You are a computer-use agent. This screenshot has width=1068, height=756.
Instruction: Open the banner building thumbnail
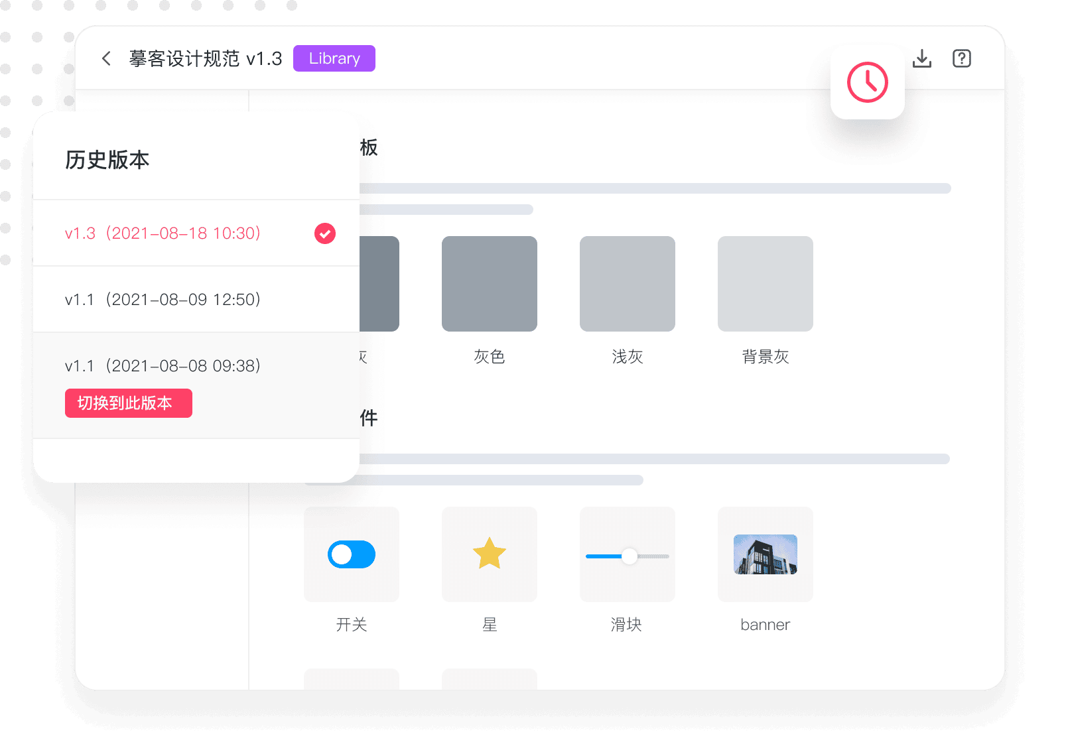(x=766, y=554)
